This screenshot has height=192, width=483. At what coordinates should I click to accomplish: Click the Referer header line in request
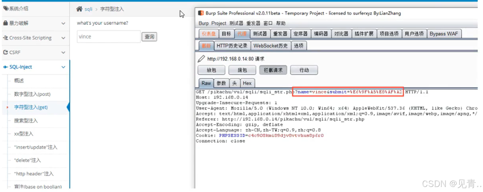[280, 119]
